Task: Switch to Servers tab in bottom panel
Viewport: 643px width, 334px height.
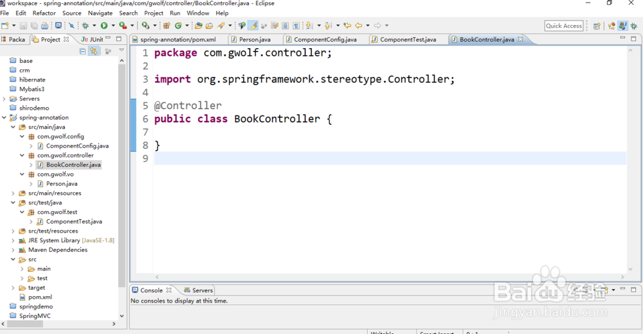Action: tap(198, 290)
